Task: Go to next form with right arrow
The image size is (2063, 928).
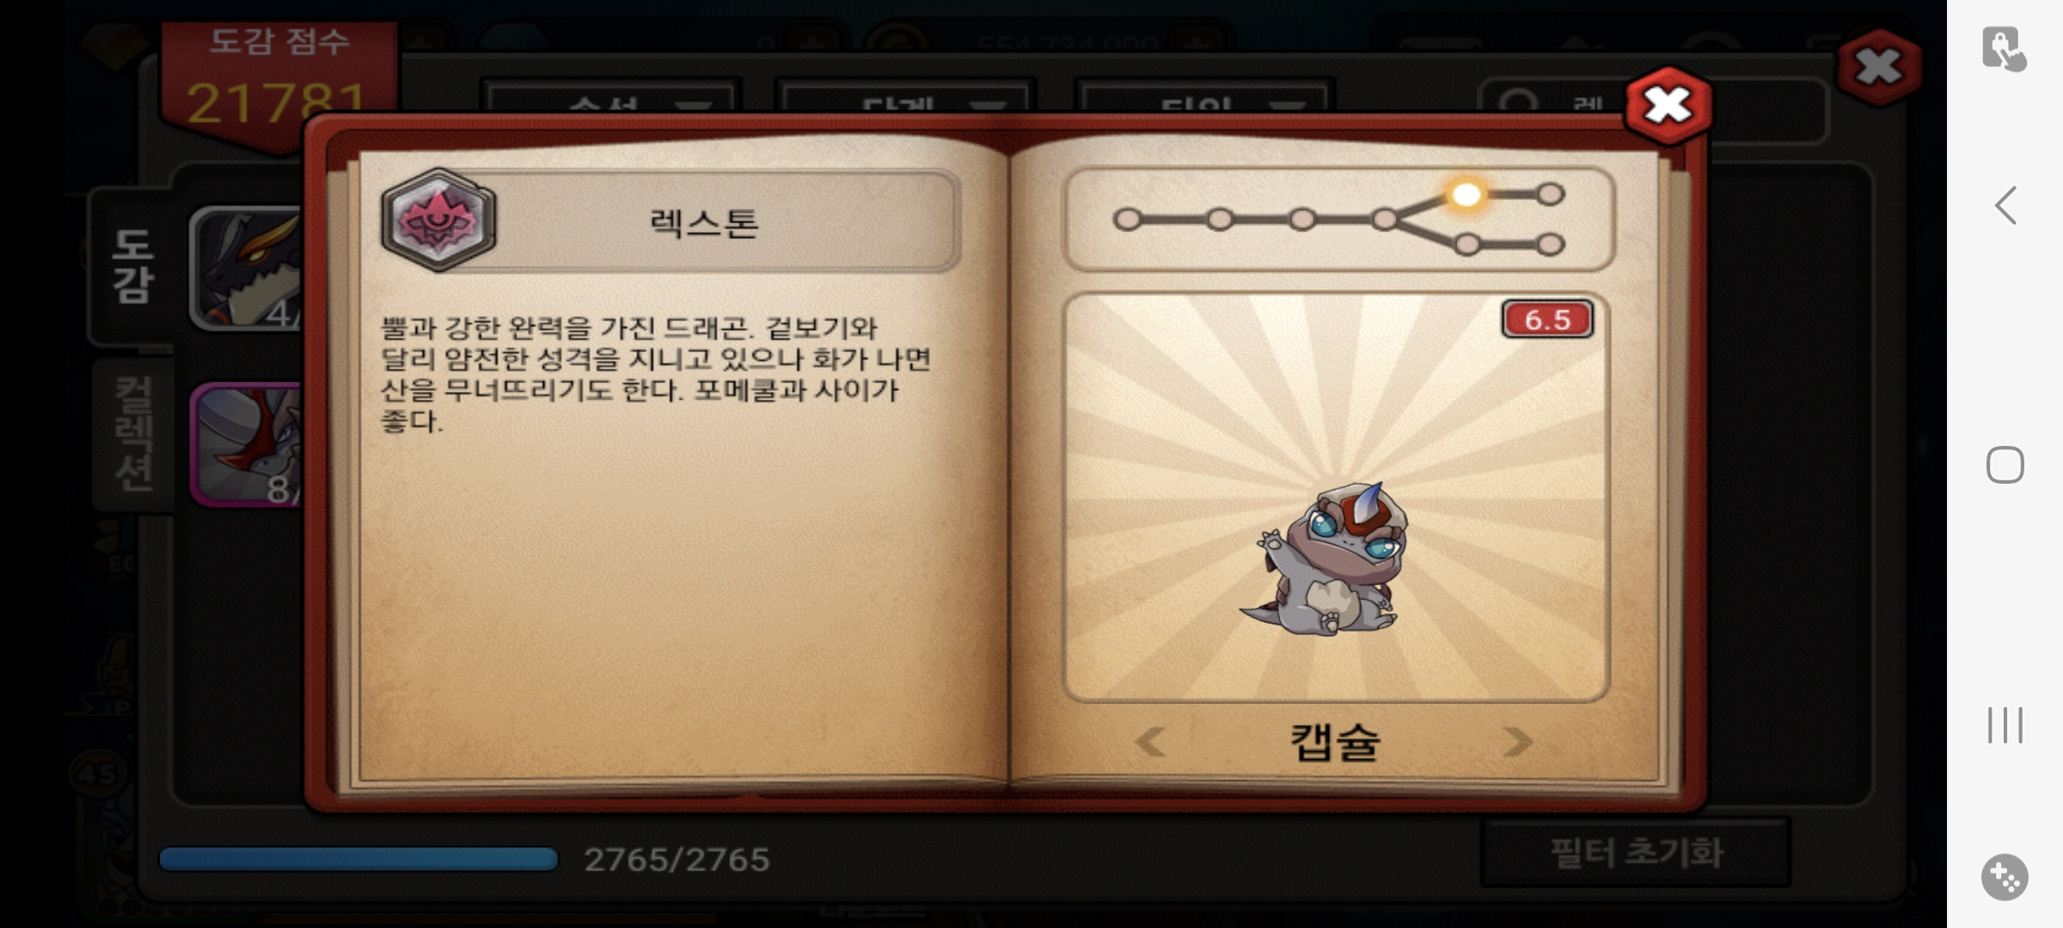Action: (1517, 742)
